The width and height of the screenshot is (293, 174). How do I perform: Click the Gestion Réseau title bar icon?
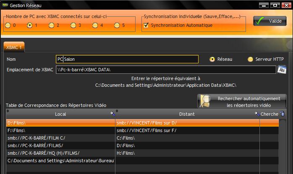(x=5, y=5)
